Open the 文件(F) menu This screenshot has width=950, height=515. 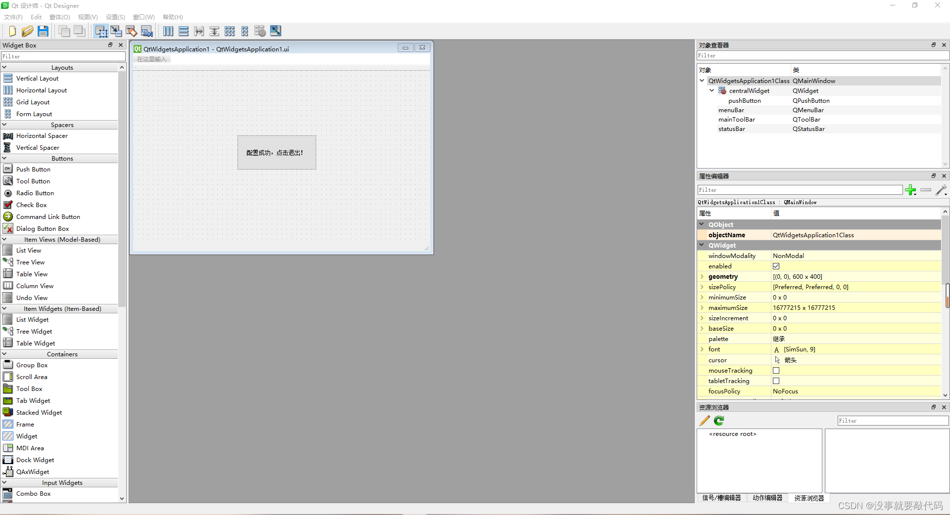point(13,17)
